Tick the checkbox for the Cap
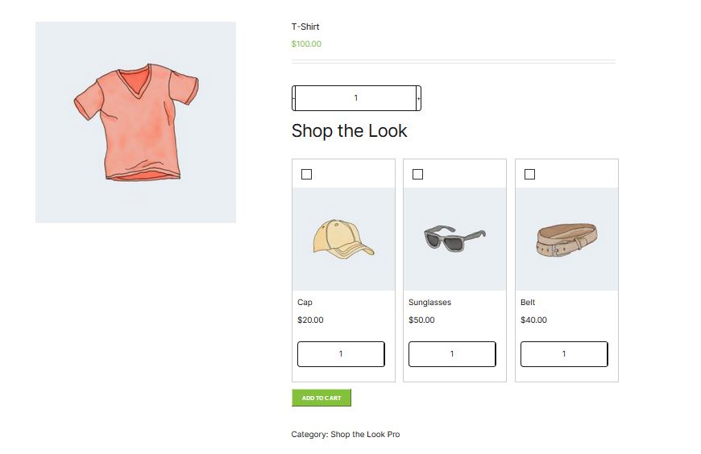Image resolution: width=701 pixels, height=454 pixels. [306, 174]
